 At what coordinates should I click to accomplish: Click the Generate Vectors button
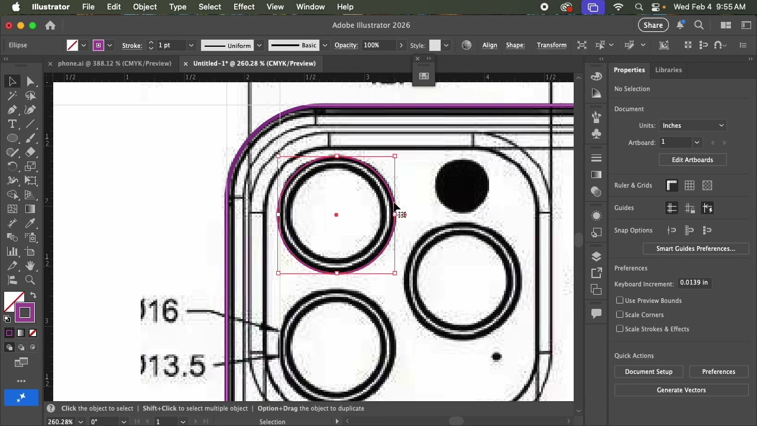[x=681, y=390]
